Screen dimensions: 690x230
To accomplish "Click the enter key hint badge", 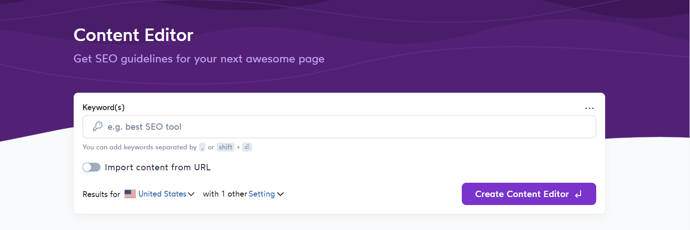I will tap(247, 147).
